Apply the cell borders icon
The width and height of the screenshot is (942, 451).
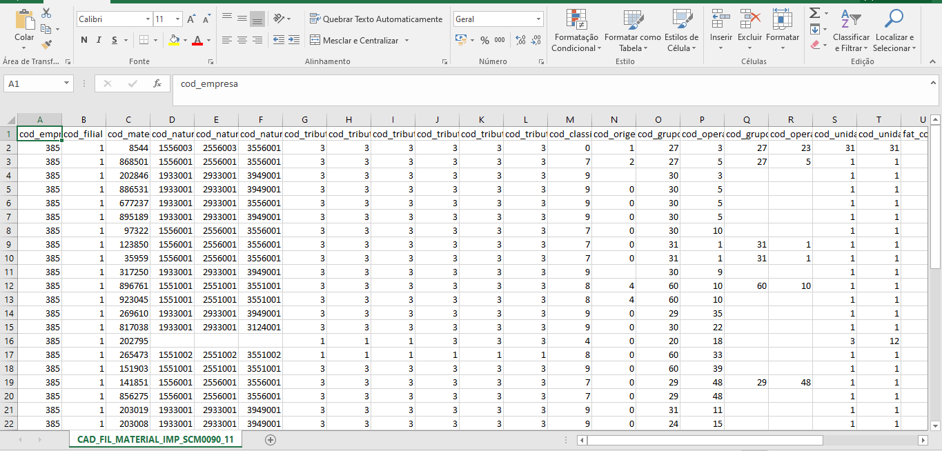pyautogui.click(x=143, y=40)
